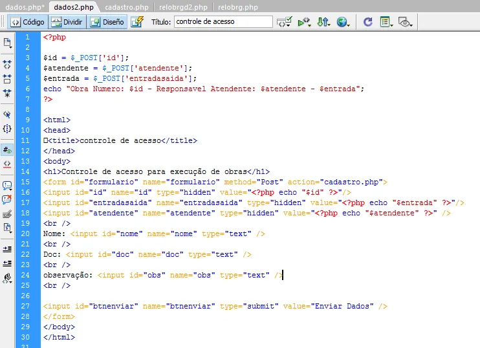Click the Refresh Design View icon

click(367, 22)
